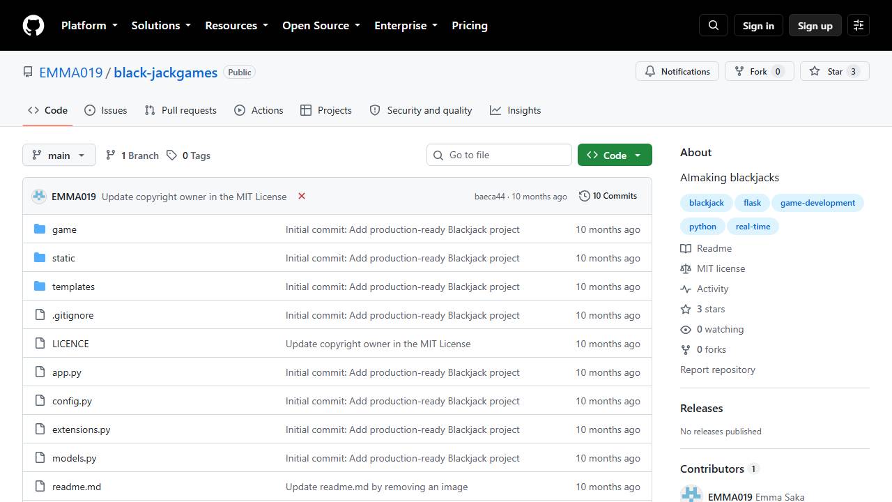Star the black-jackgames repository
Image resolution: width=892 pixels, height=502 pixels.
[835, 71]
